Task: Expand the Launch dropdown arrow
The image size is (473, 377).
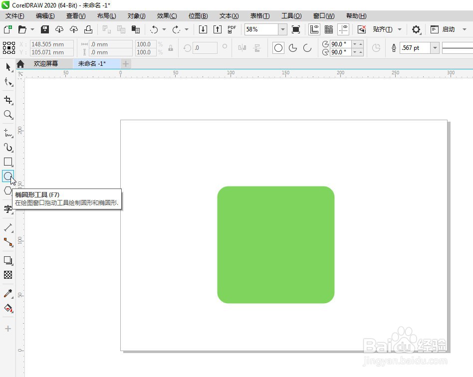Action: coord(465,29)
